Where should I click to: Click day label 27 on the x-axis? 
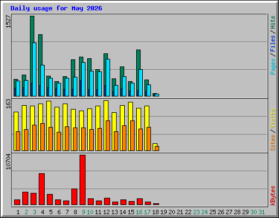coord(229,212)
